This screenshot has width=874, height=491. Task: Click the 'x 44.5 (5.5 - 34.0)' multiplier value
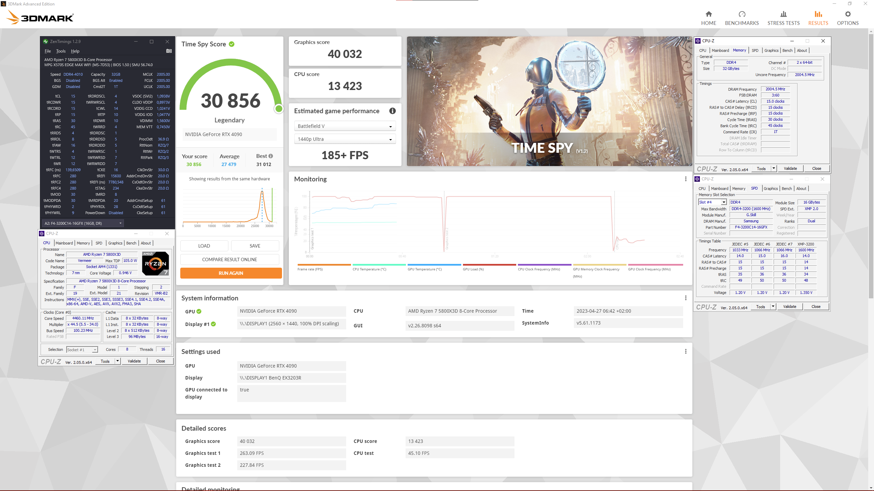pyautogui.click(x=83, y=324)
